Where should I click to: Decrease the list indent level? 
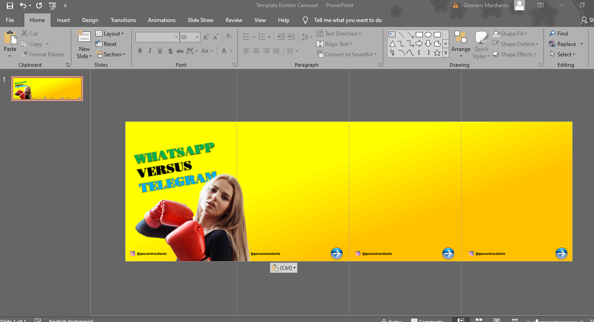(x=281, y=37)
